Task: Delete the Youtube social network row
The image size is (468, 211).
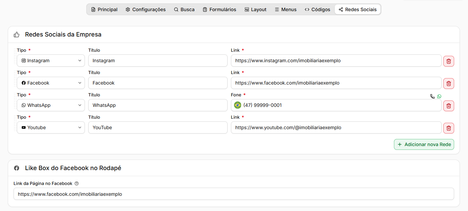Action: pos(449,128)
